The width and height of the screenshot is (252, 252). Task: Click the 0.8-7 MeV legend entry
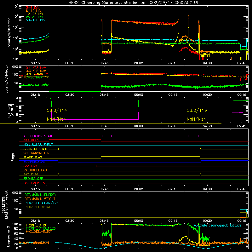pyautogui.click(x=34, y=74)
